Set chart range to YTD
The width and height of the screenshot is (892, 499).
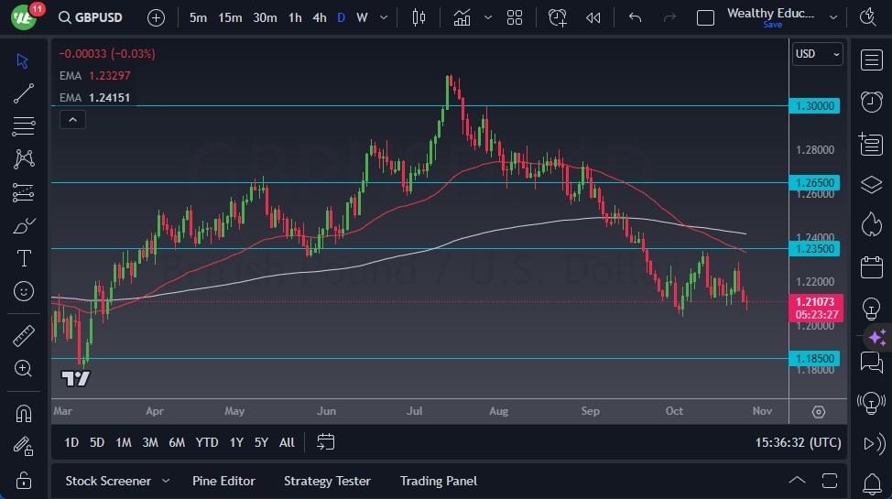pos(207,442)
